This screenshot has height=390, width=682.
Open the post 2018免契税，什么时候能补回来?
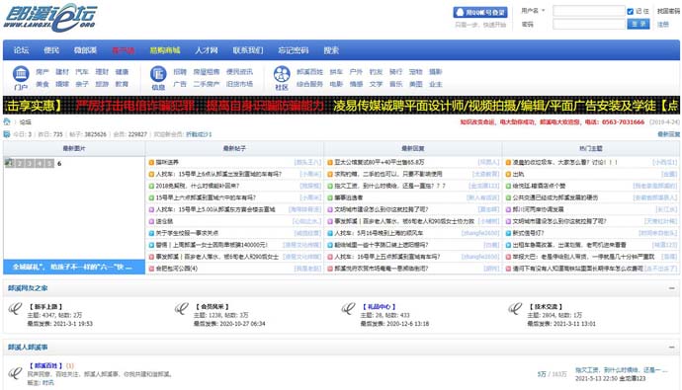pos(198,186)
